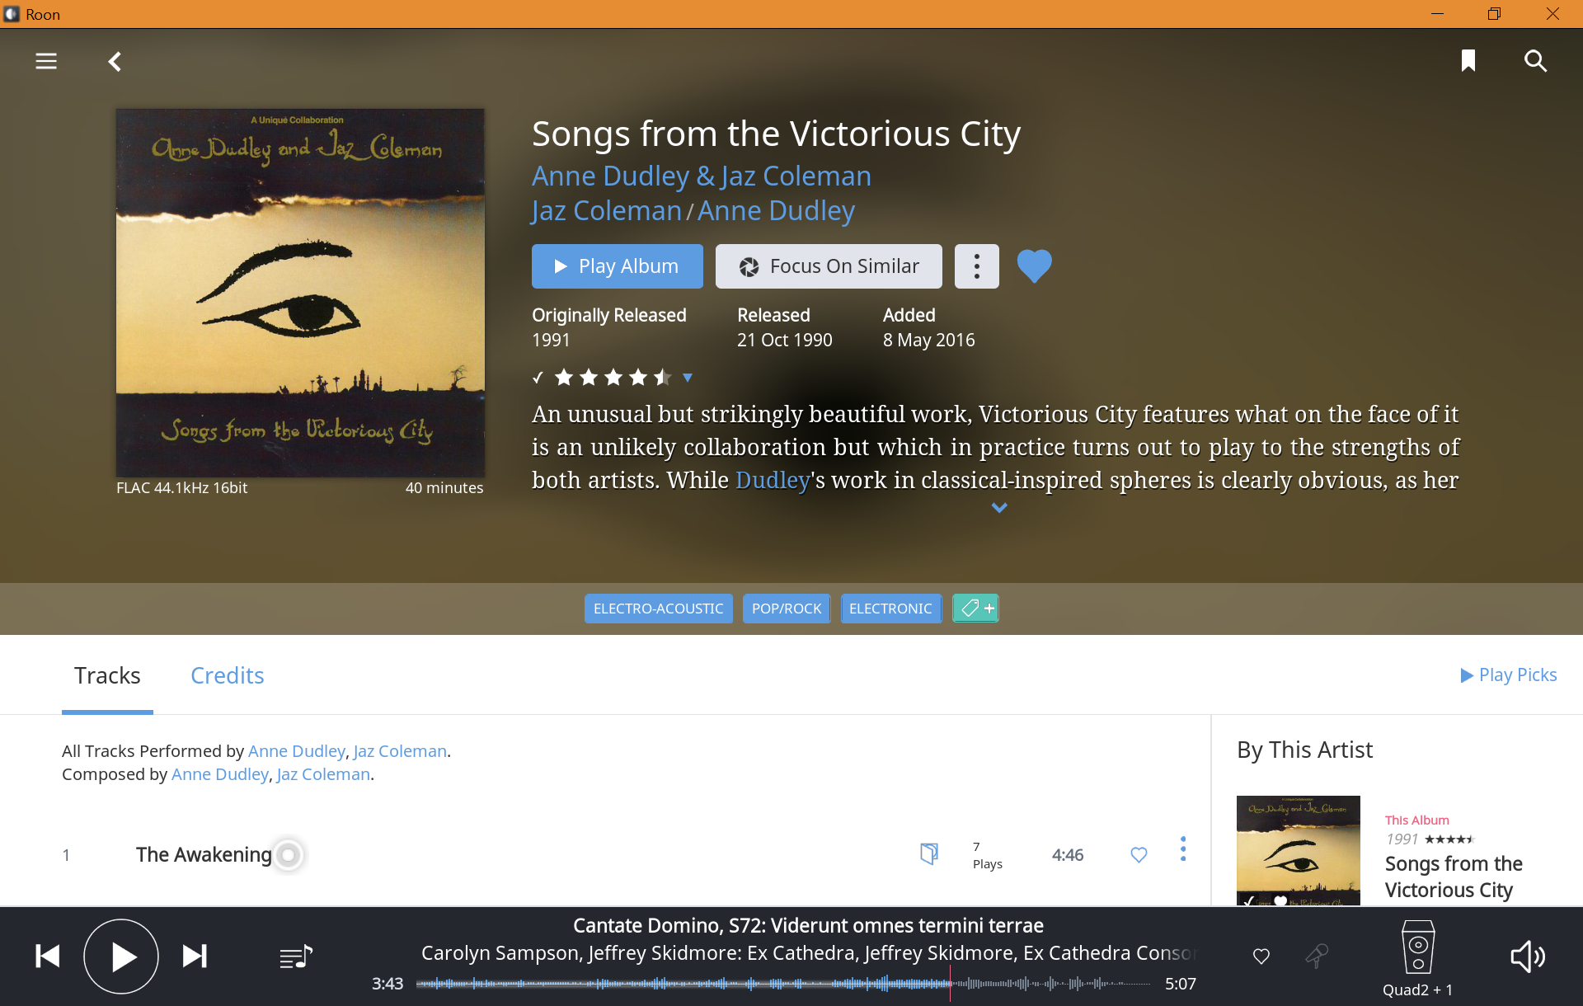The width and height of the screenshot is (1583, 1006).
Task: Open The Awakening track options menu
Action: coord(1183,849)
